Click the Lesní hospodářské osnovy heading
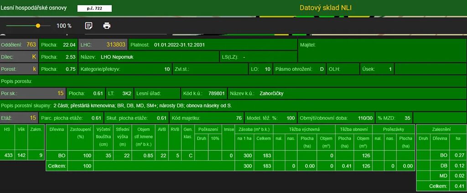 tap(34, 8)
